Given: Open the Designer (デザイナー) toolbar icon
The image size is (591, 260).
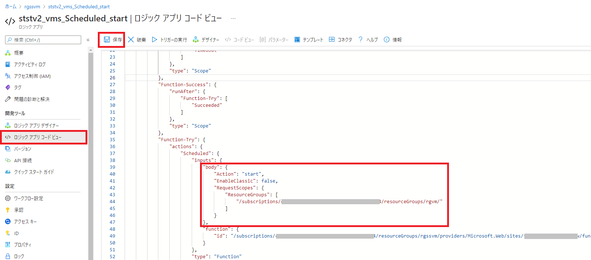Looking at the screenshot, I should [x=196, y=39].
